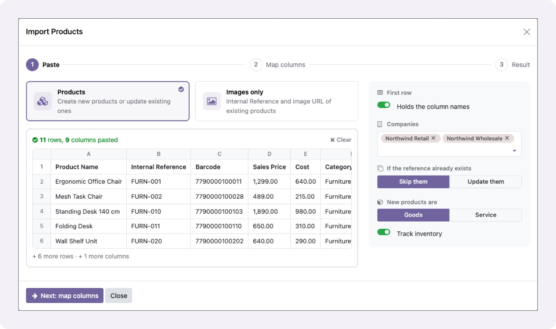The width and height of the screenshot is (556, 329).
Task: Open the Companies dropdown arrow
Action: 514,151
